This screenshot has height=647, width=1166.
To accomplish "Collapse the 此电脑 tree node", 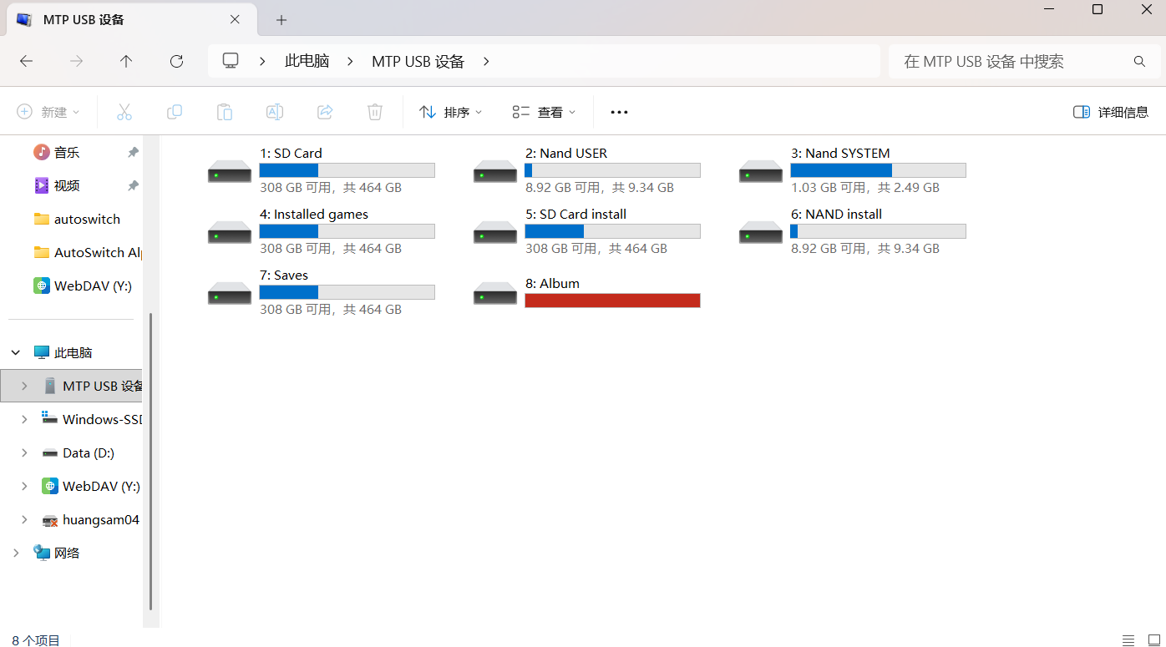I will pos(16,352).
